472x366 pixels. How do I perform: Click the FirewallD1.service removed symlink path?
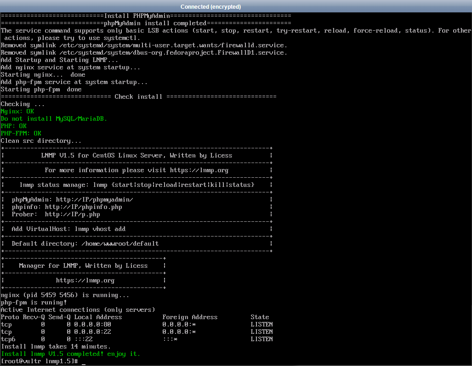pyautogui.click(x=173, y=53)
